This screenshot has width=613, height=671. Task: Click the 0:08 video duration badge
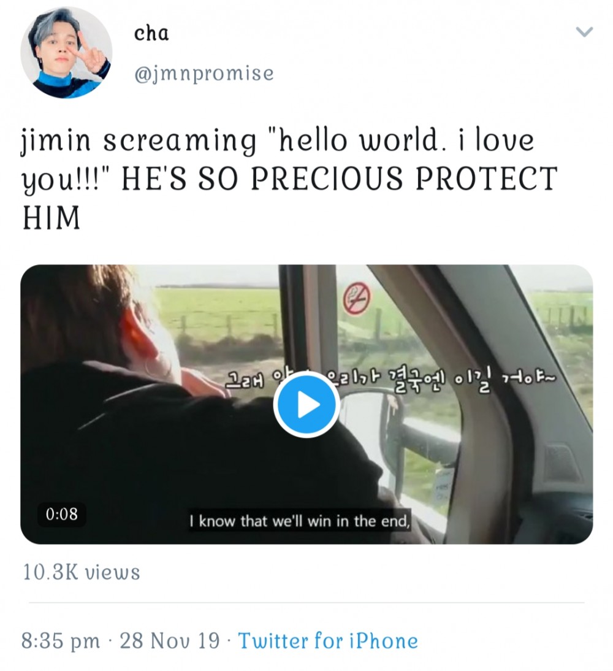tap(61, 514)
